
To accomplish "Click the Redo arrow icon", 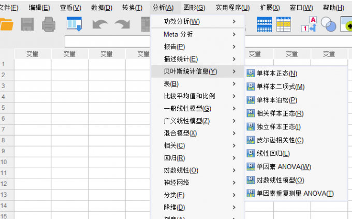I will click(122, 24).
